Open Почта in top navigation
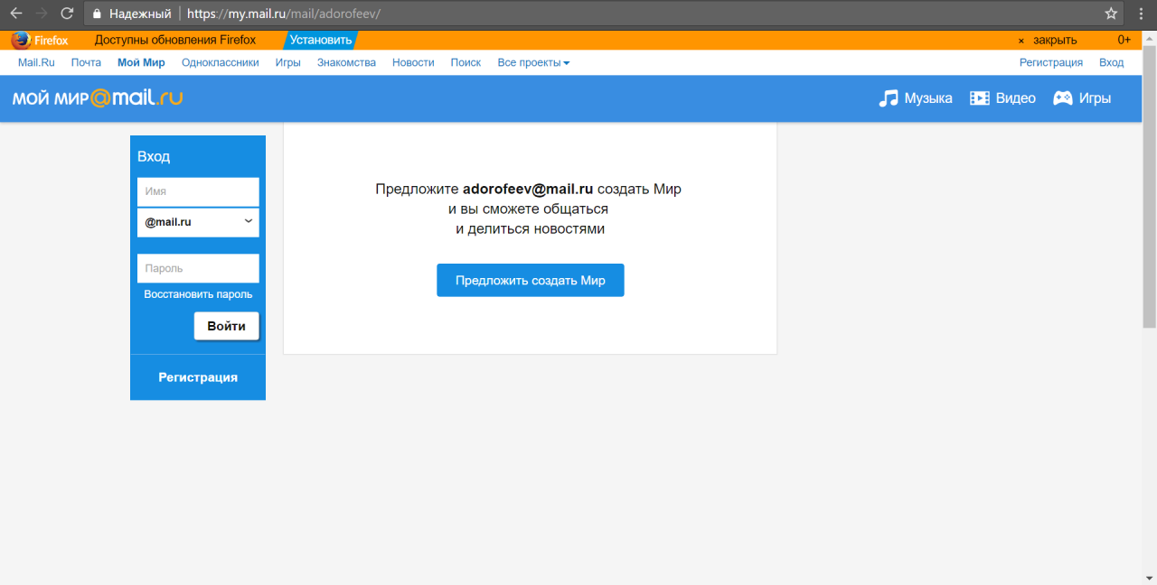This screenshot has width=1157, height=585. pos(86,63)
